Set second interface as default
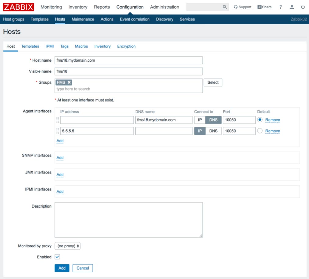Screen dimensions: 309x279 pyautogui.click(x=260, y=131)
